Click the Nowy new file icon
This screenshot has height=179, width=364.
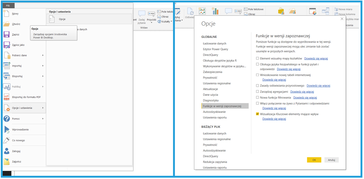click(x=7, y=14)
